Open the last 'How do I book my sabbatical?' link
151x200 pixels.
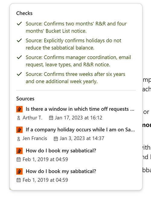click(61, 171)
